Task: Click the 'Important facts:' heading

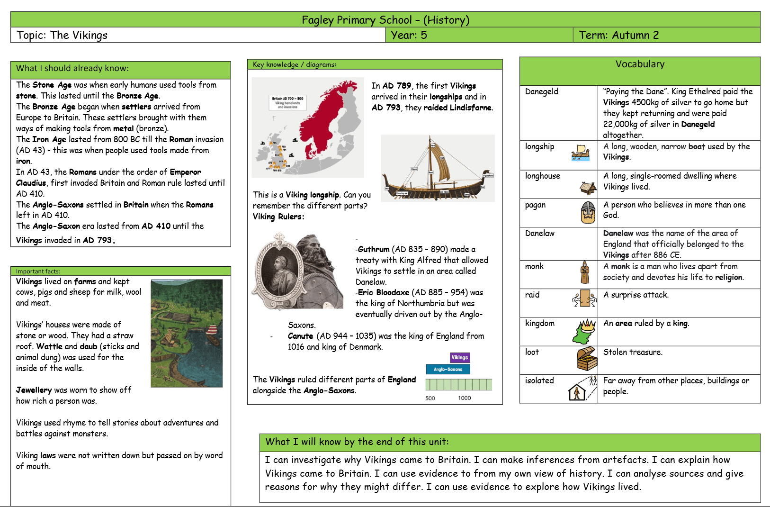Action: pos(38,272)
